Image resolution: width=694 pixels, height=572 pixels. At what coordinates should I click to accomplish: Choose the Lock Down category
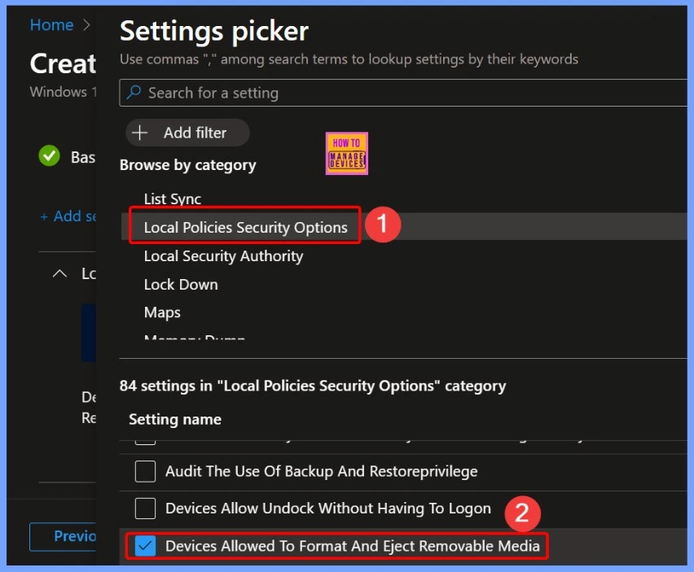coord(180,284)
